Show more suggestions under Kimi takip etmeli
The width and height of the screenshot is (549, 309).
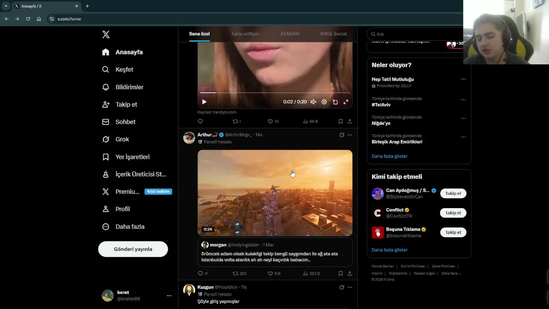point(389,250)
